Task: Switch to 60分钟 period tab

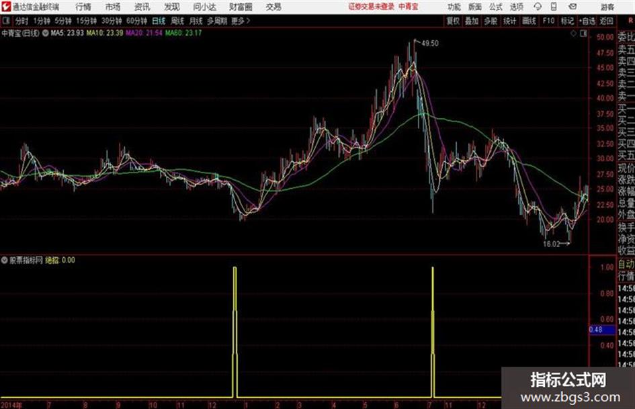Action: click(x=136, y=21)
